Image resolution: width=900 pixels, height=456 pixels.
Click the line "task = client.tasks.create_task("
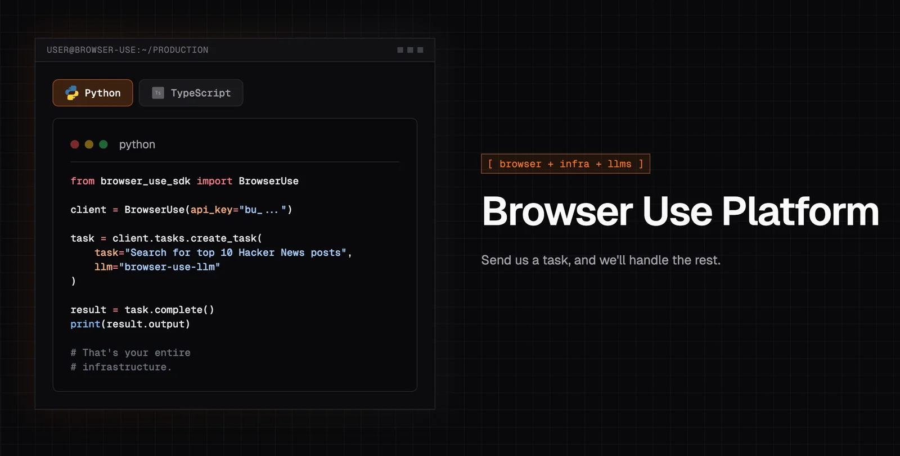click(x=166, y=238)
